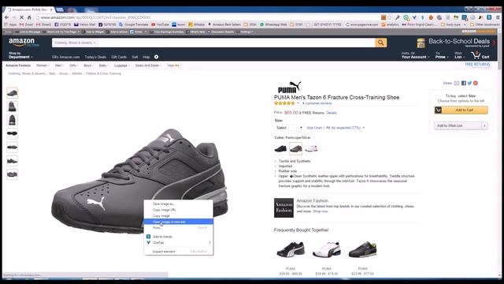Open the YouTube bookmark
The image size is (504, 284).
tap(160, 24)
